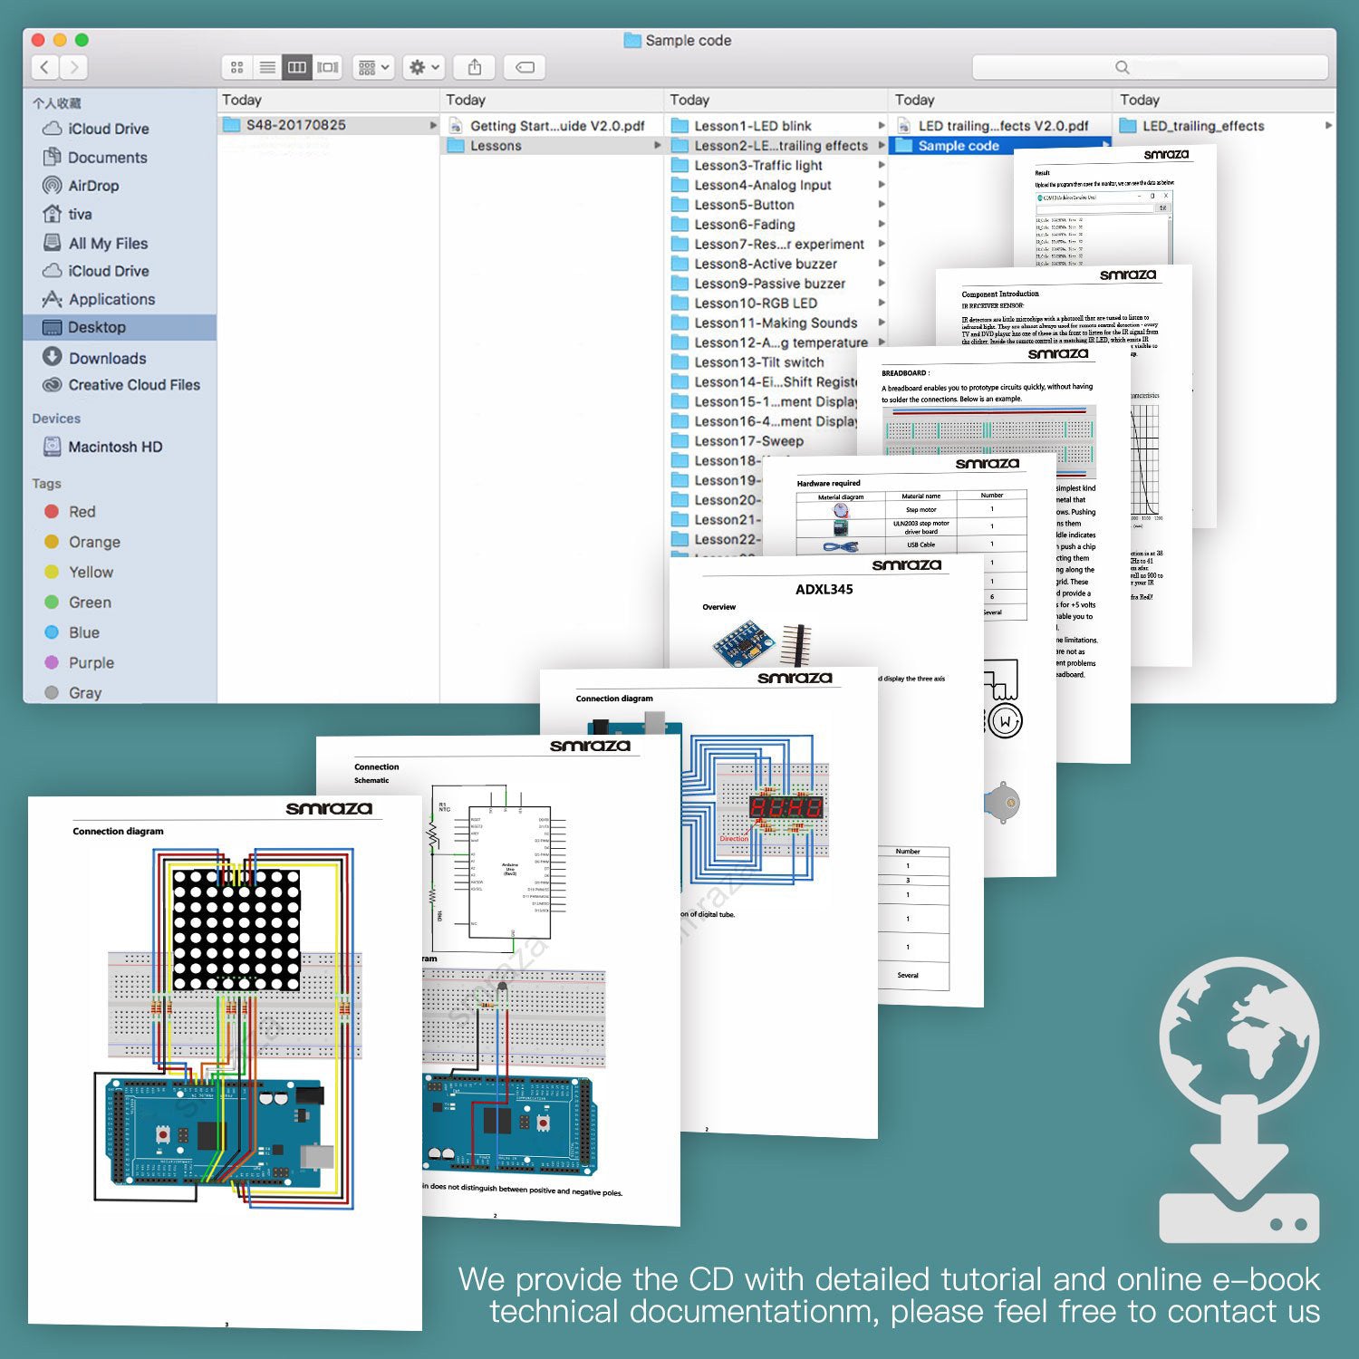Expand arrow beside Lesson5-Button

point(882,205)
